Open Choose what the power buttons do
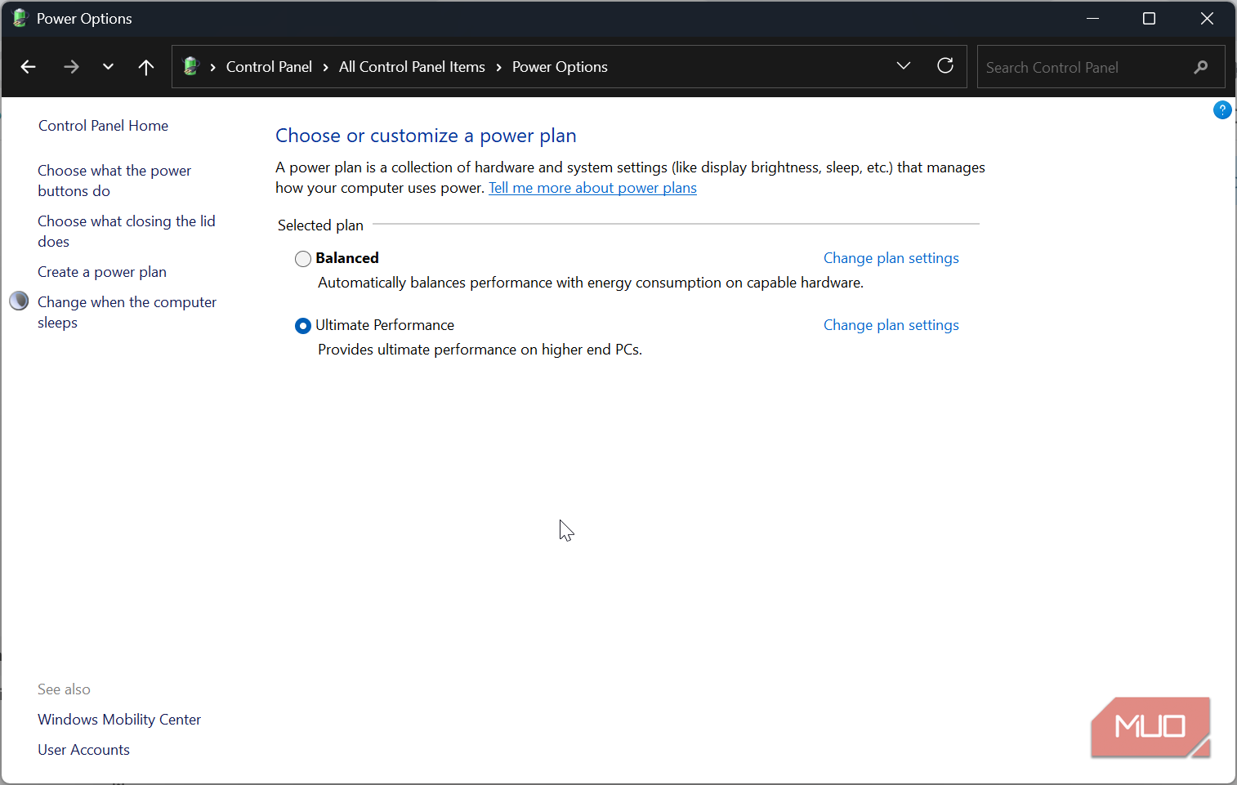 click(x=114, y=181)
